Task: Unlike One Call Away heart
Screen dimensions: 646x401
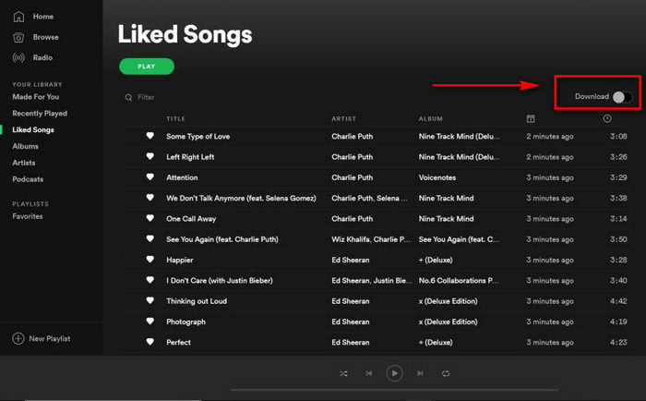Action: tap(150, 218)
